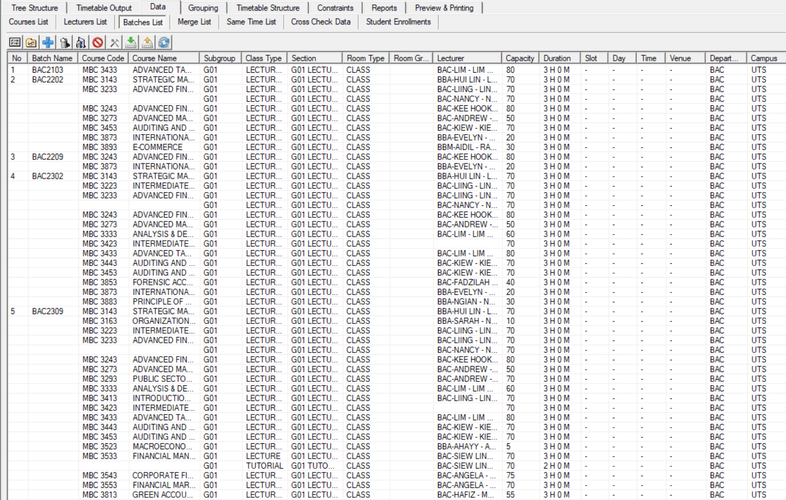The width and height of the screenshot is (786, 500).
Task: Click course code MBC 3543
Action: click(99, 476)
